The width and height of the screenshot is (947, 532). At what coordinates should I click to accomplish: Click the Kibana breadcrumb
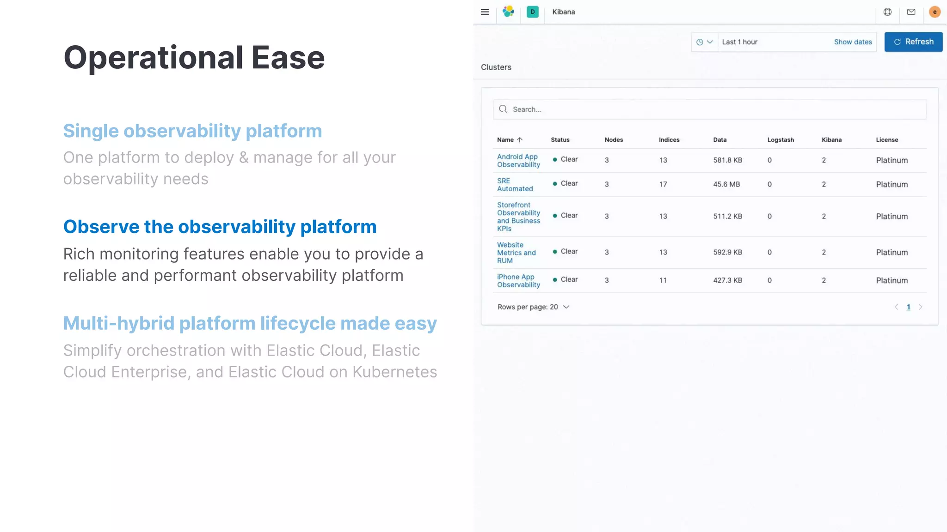[x=563, y=12]
